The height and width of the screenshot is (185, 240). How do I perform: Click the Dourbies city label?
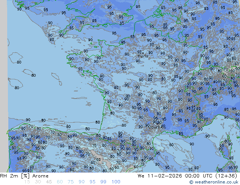click(x=157, y=127)
